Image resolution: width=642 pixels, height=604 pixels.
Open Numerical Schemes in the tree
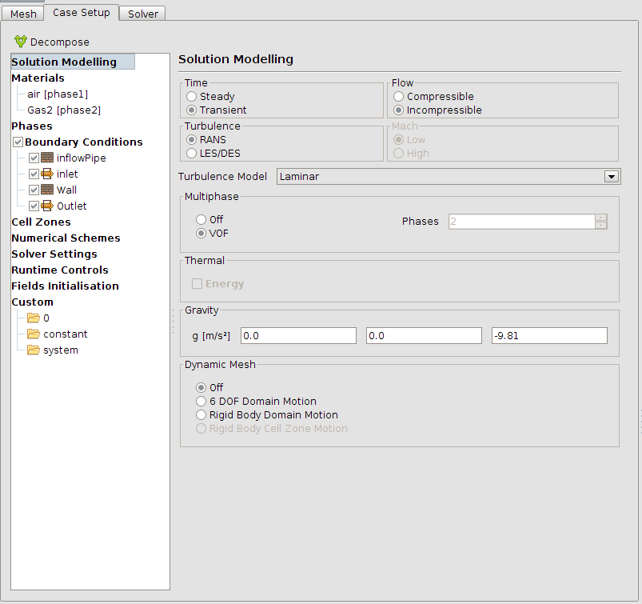click(x=66, y=238)
